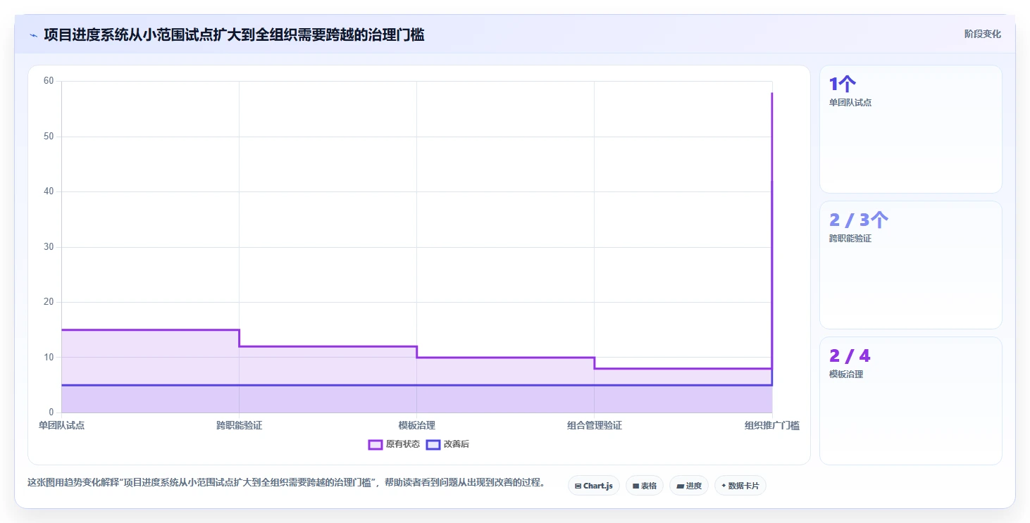The height and width of the screenshot is (523, 1030).
Task: Click the 1个 card value
Action: pos(843,84)
